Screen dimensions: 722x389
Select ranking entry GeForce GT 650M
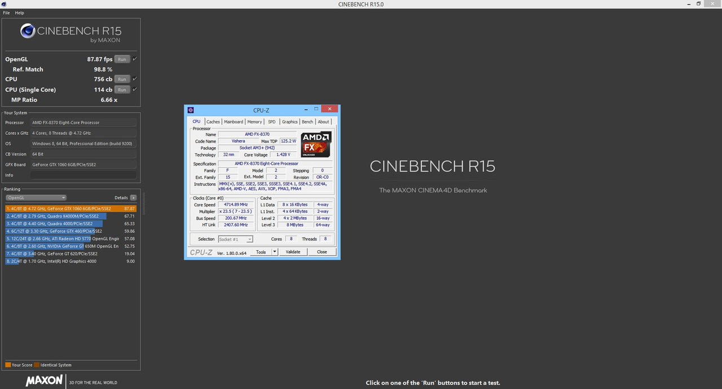71,246
